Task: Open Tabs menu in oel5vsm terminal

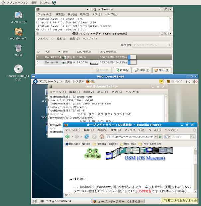Action: point(97,14)
